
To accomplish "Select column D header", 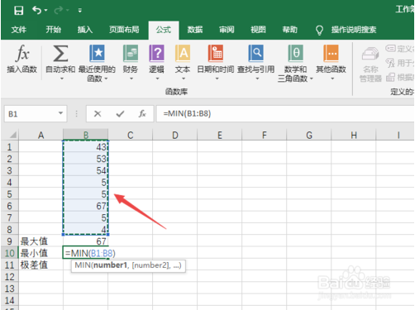I will (175, 135).
